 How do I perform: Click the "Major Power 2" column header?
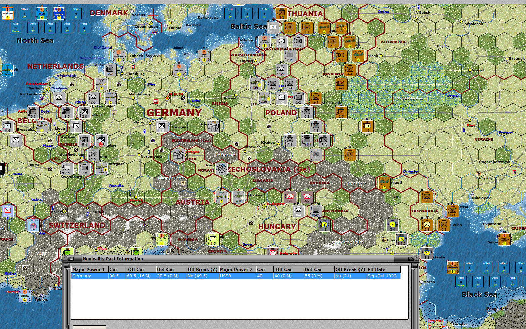[238, 269]
